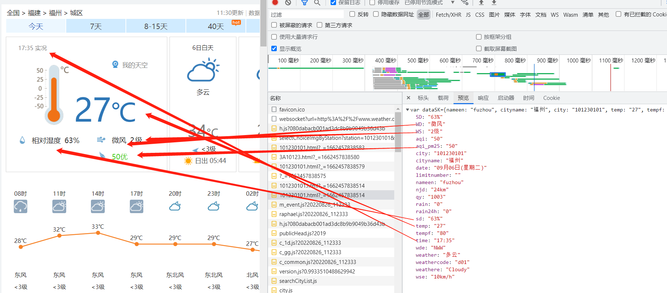Select the 8-15天 forecast tab
667x293 pixels.
tap(156, 27)
